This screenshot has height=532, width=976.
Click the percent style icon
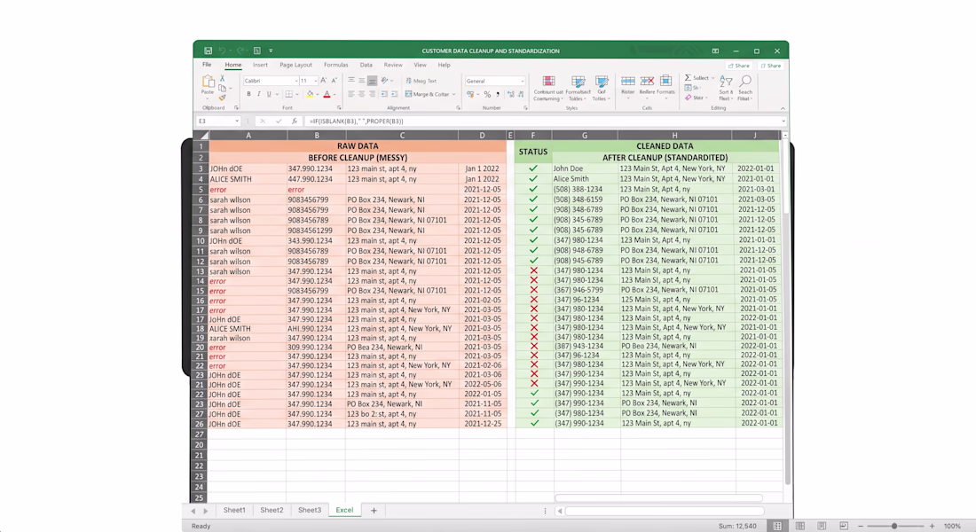tap(487, 95)
